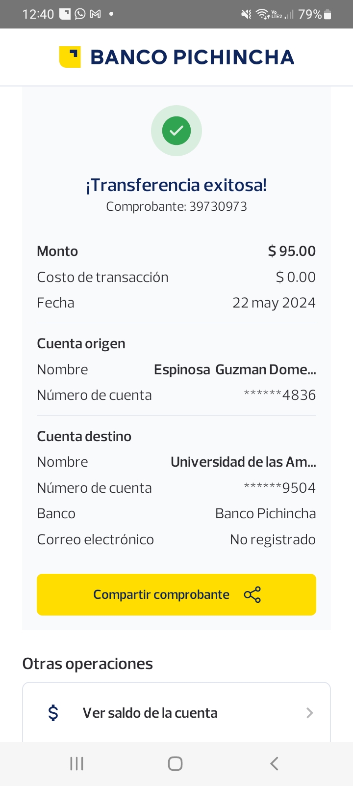The height and width of the screenshot is (786, 353).
Task: Tap the Banco Pichincha header title
Action: 192,57
